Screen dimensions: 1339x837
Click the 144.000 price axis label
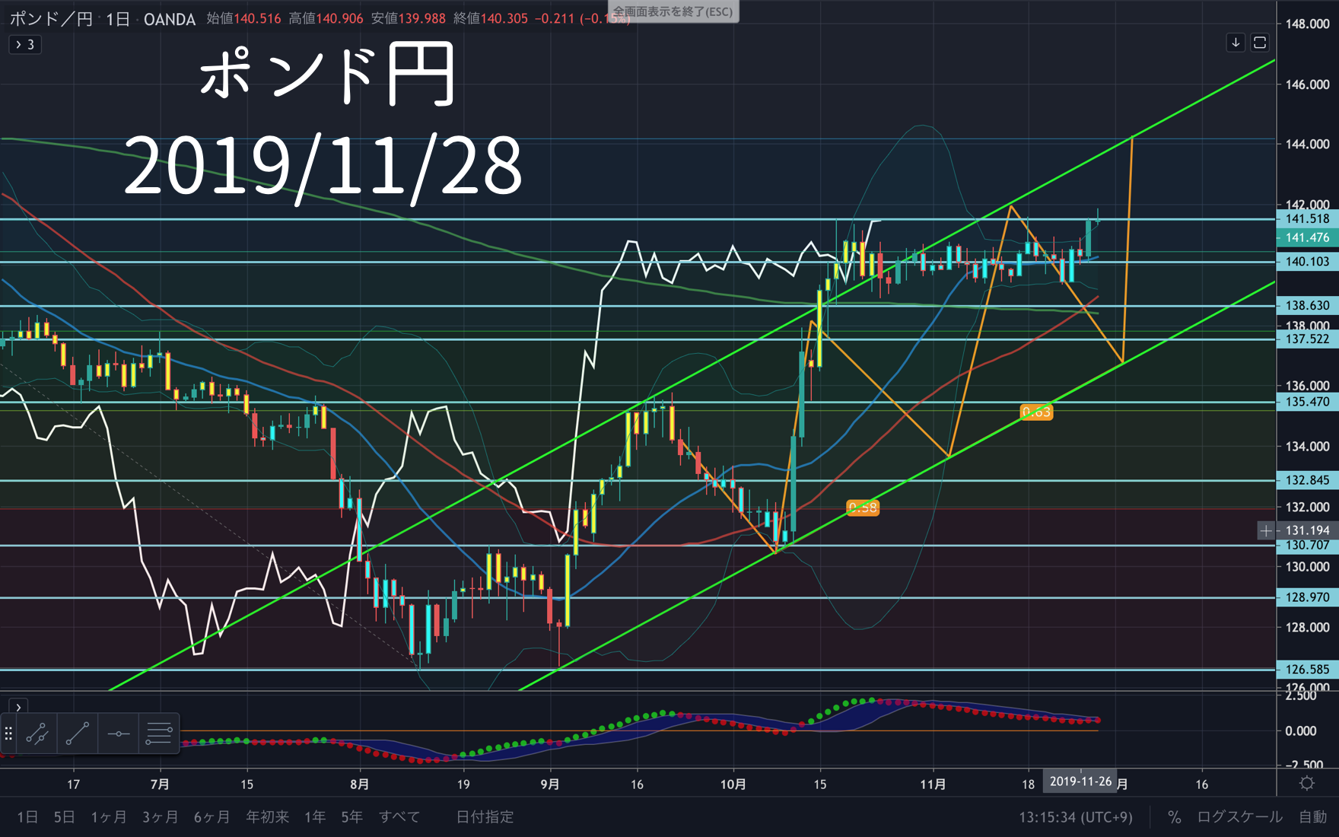1308,144
